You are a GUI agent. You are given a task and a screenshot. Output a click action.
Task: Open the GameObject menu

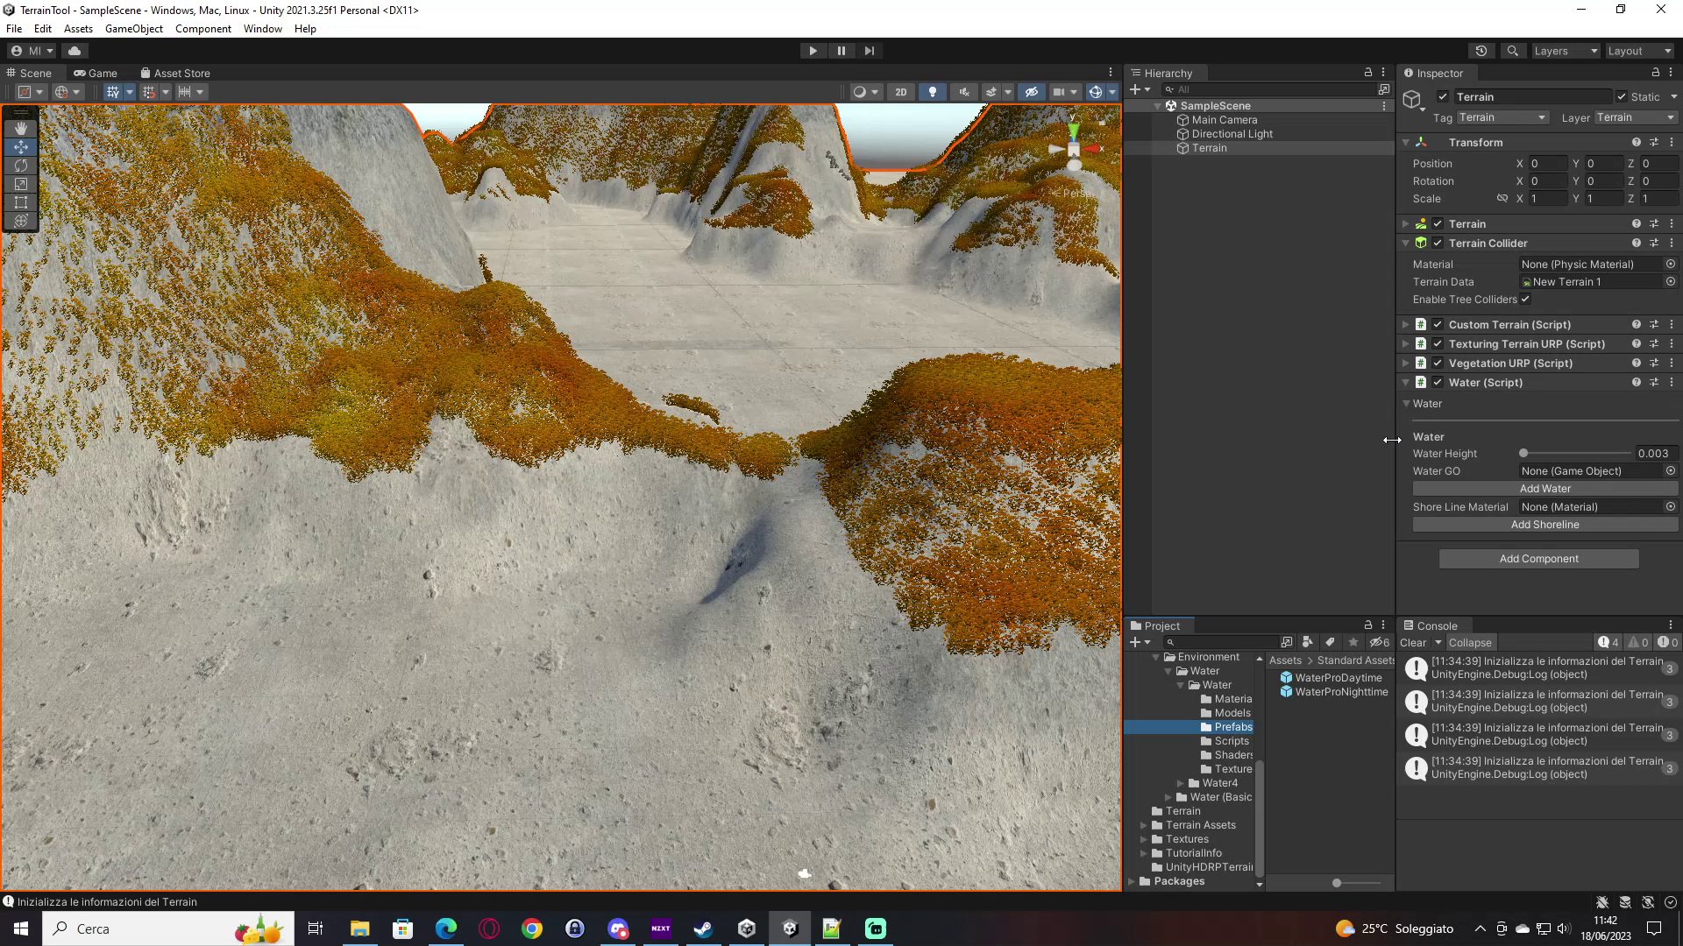click(x=134, y=28)
